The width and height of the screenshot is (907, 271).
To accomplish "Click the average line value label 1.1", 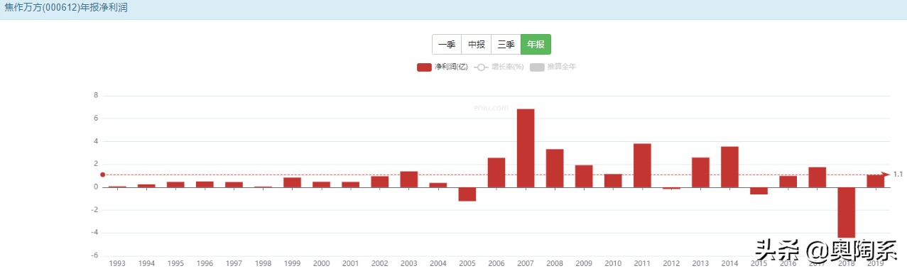I will point(898,175).
